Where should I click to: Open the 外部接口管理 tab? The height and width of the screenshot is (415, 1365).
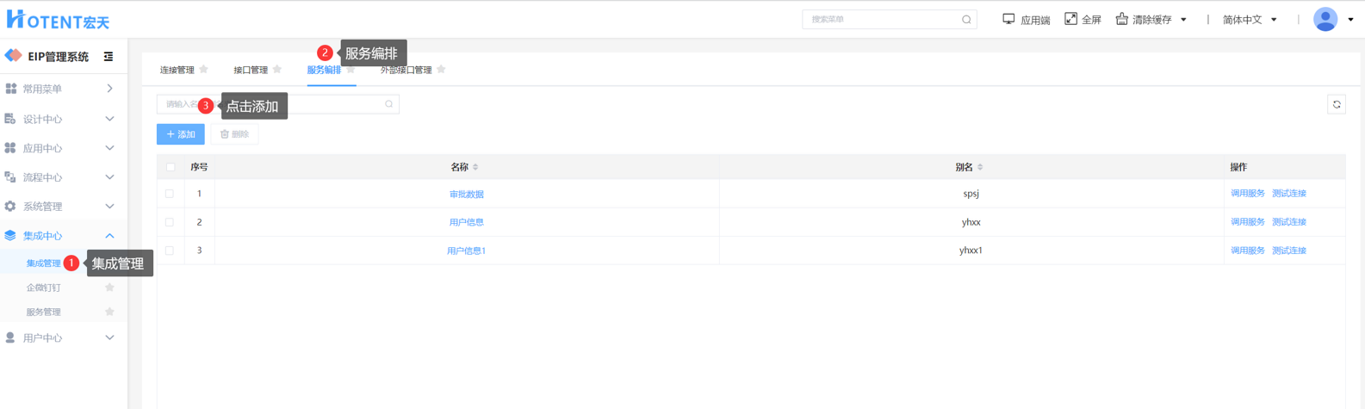(x=406, y=70)
